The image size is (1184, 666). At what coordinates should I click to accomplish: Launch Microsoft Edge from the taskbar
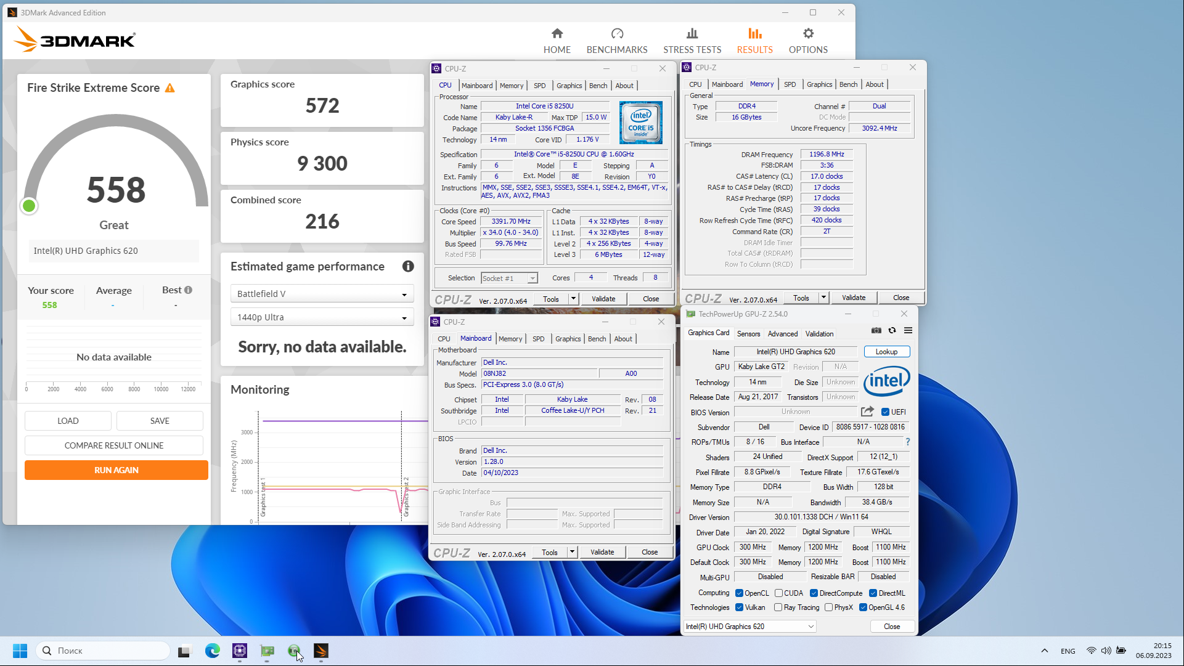click(213, 651)
